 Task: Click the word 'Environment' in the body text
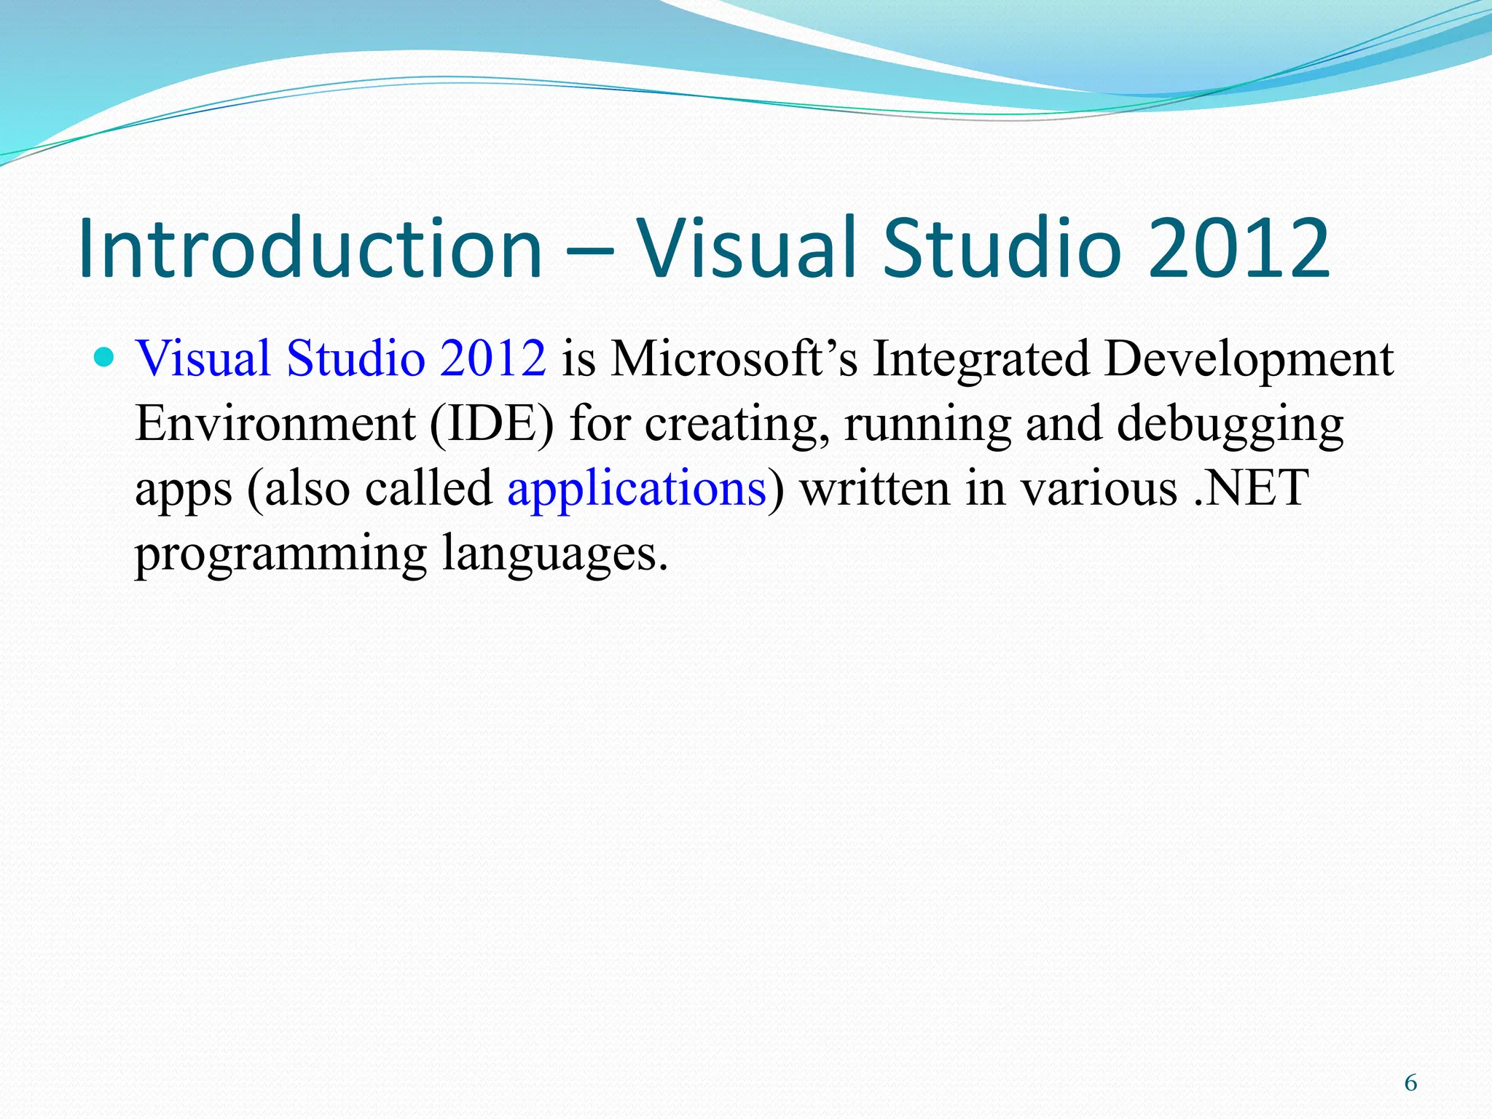point(275,423)
